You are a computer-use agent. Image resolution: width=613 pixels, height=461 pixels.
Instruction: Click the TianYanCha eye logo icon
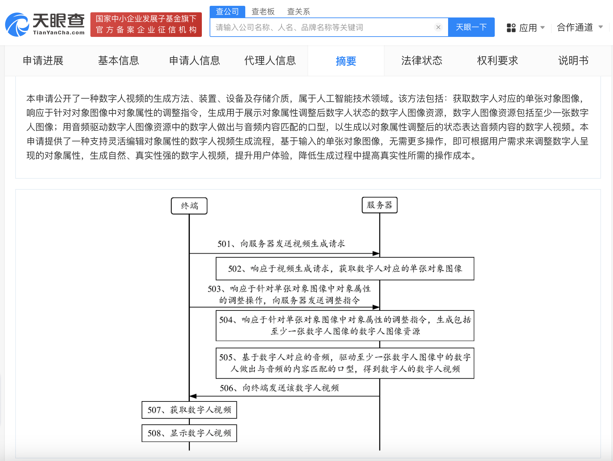[x=17, y=25]
